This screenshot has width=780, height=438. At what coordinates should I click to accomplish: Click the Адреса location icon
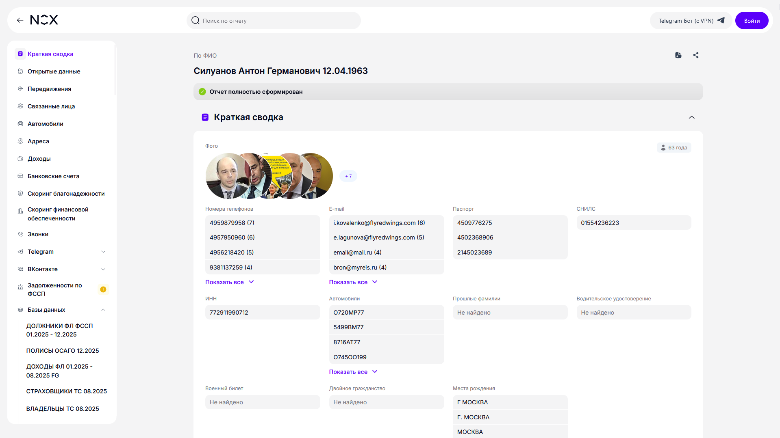[x=20, y=141]
